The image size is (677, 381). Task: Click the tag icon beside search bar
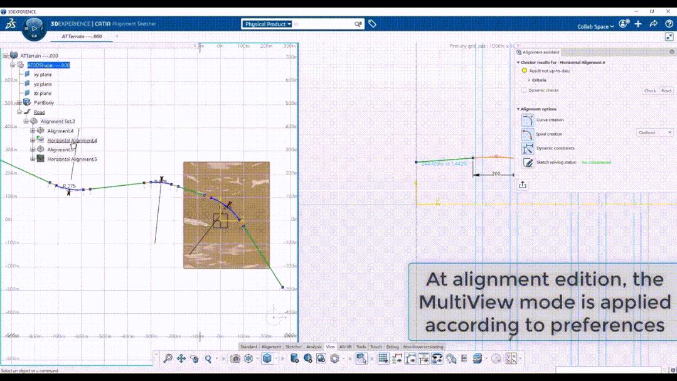pos(372,24)
